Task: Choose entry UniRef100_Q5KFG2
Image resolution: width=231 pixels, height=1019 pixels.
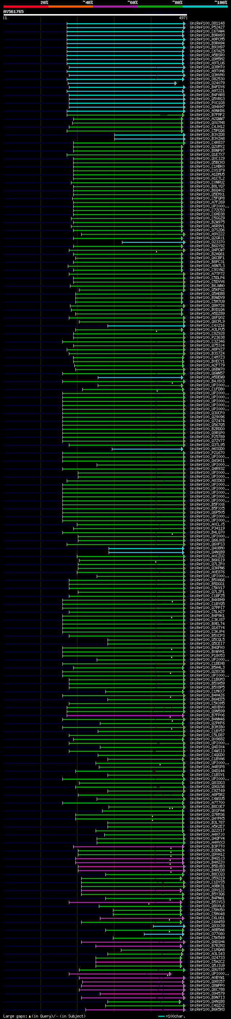Action: point(207,290)
